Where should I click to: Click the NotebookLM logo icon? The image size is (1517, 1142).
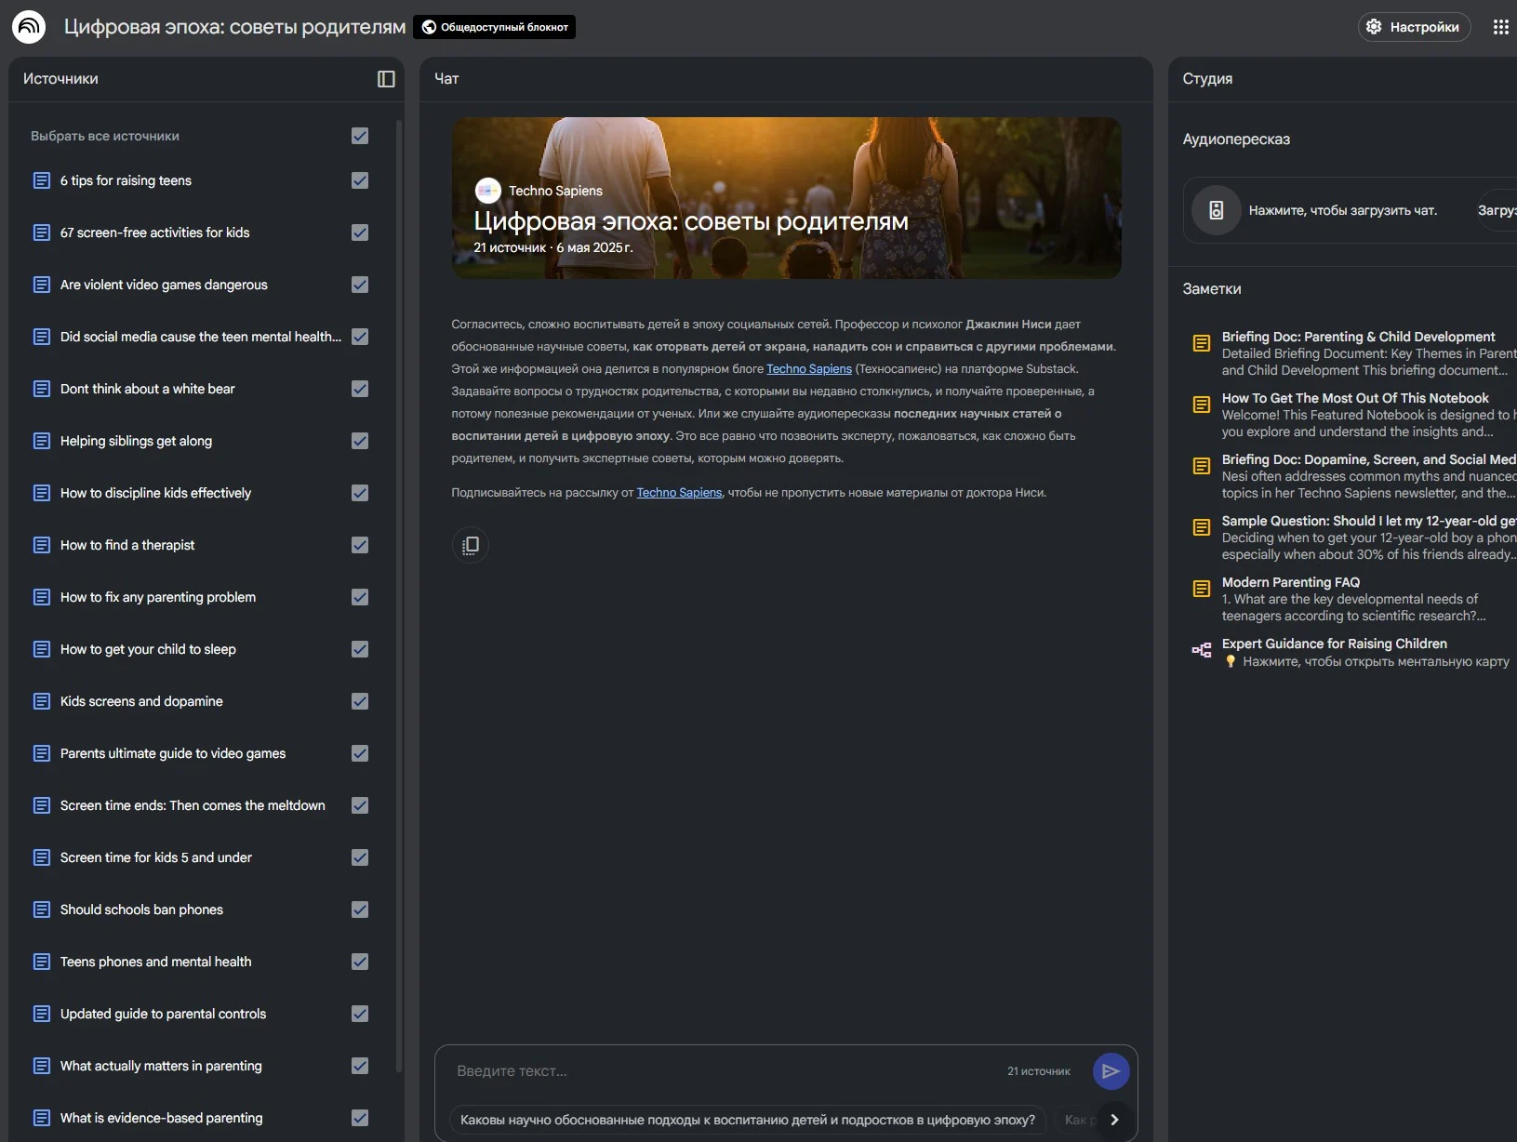point(29,27)
